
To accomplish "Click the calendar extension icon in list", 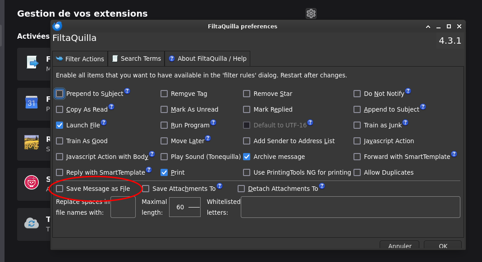I will (x=32, y=103).
